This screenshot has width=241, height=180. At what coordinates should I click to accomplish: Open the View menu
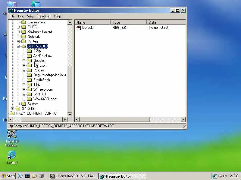click(x=30, y=16)
